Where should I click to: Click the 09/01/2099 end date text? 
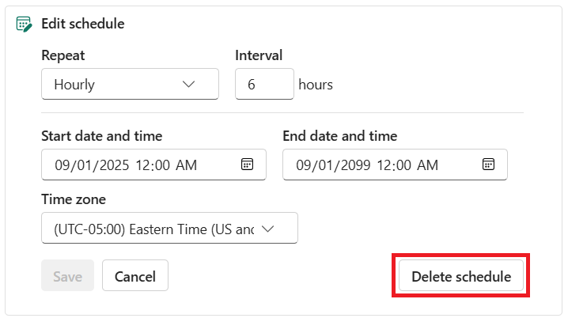pyautogui.click(x=332, y=165)
